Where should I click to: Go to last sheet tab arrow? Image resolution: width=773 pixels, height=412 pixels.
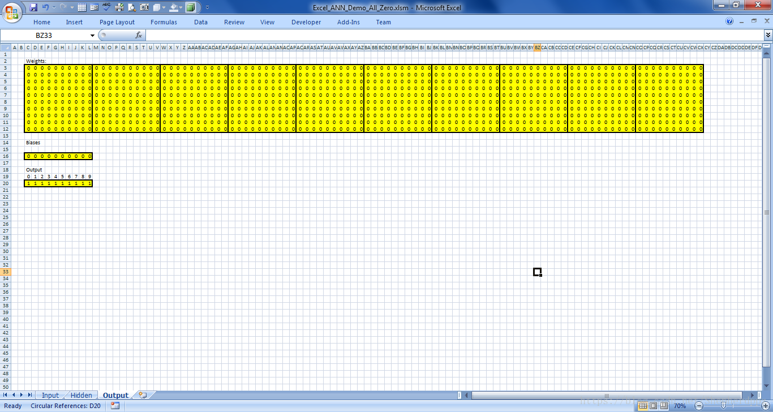29,395
